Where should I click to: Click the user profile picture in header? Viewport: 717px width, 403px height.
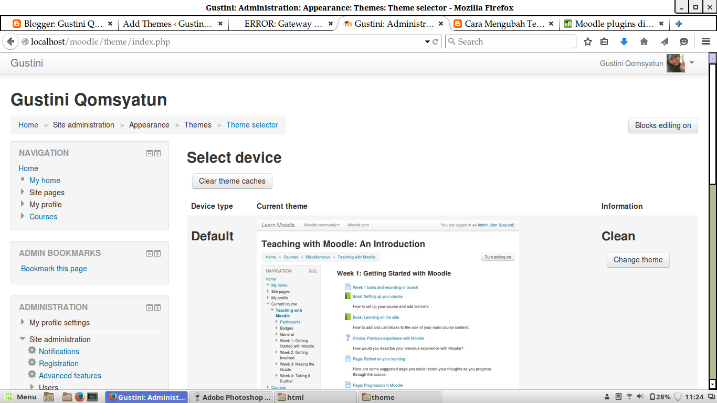pyautogui.click(x=676, y=63)
